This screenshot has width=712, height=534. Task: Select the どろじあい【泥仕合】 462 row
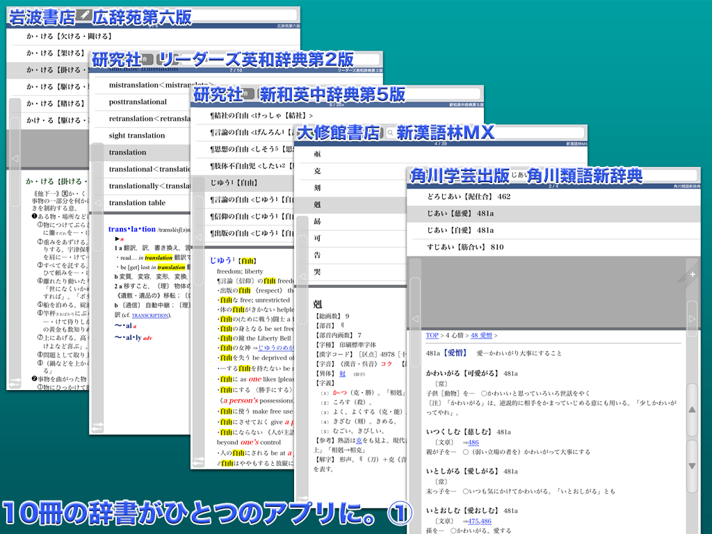point(553,197)
